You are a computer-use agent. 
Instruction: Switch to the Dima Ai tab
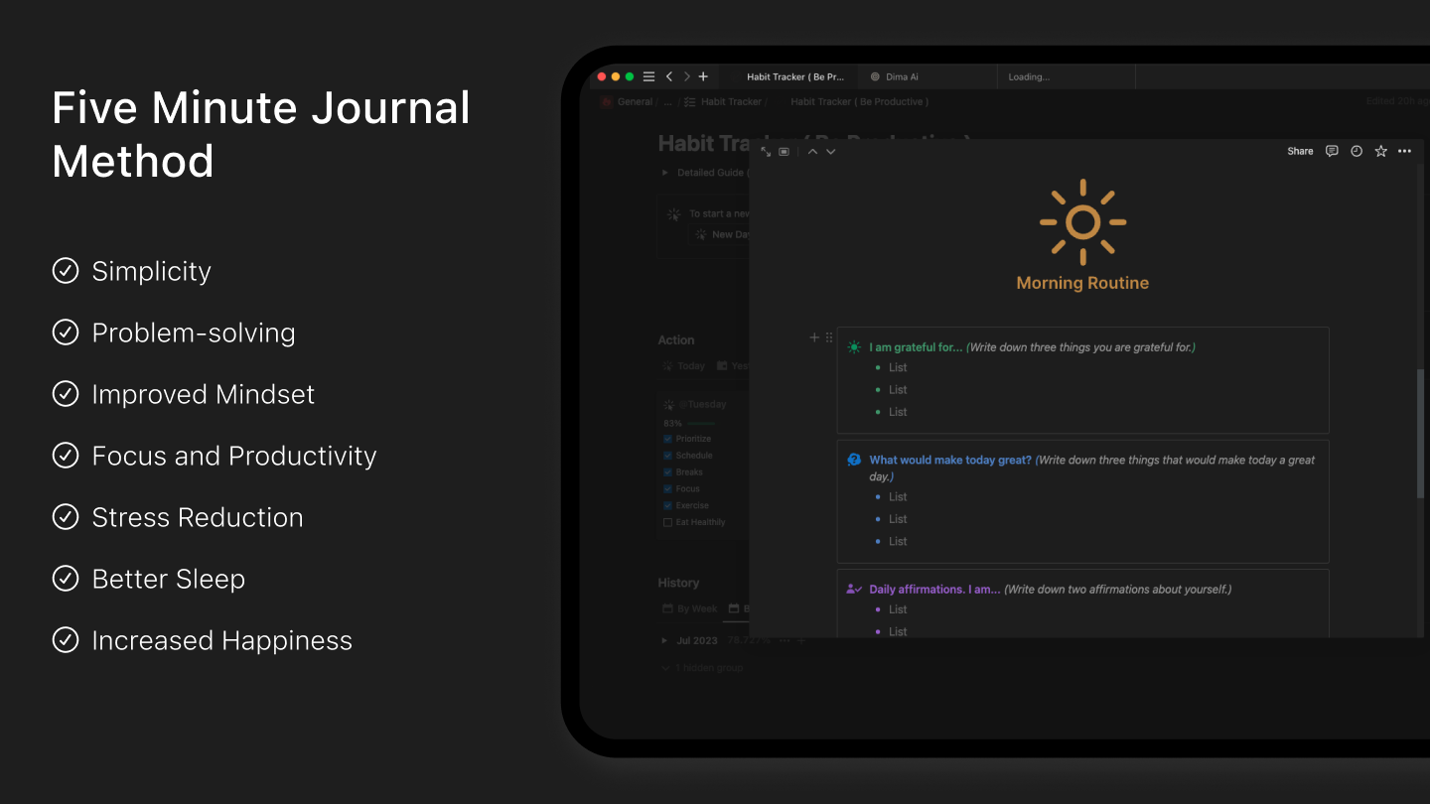(x=927, y=76)
